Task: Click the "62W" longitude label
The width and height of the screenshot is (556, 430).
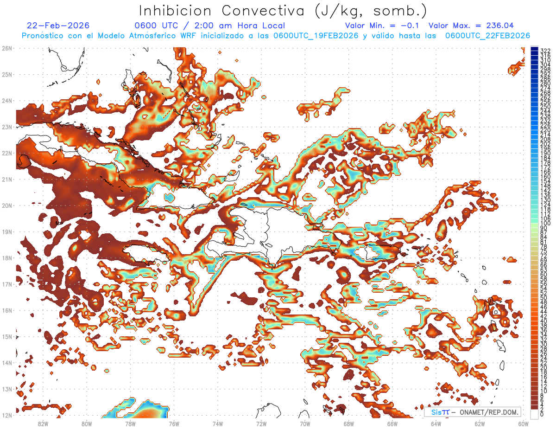Action: coord(480,424)
